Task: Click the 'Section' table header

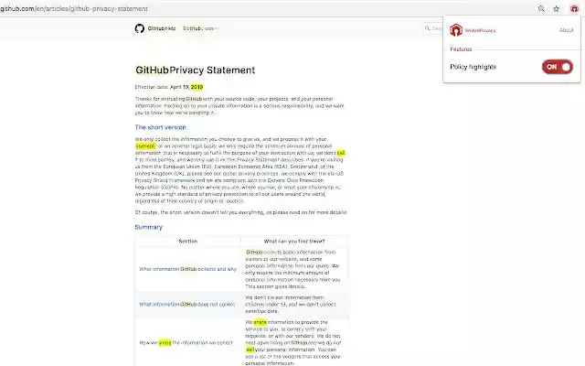Action: pos(188,242)
